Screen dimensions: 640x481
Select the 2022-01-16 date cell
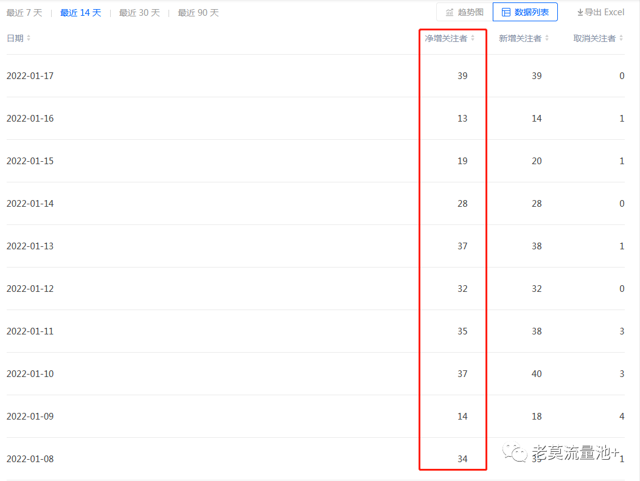(30, 119)
